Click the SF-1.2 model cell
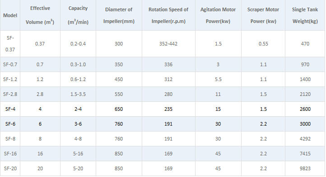The width and height of the screenshot is (326, 177). tap(10, 79)
